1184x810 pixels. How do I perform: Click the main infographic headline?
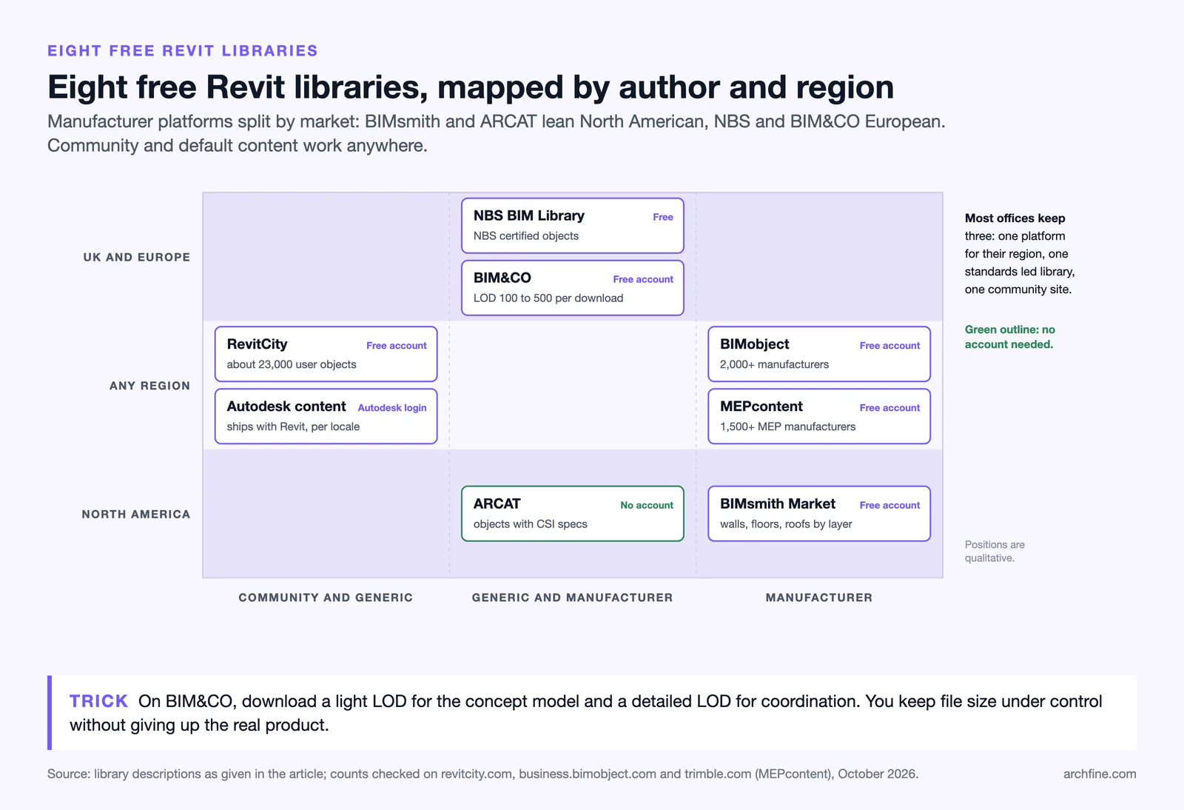click(x=471, y=87)
